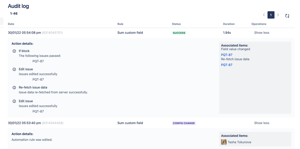This screenshot has width=300, height=149.
Task: Click info icon beside last Edit issue
Action: [x=14, y=101]
